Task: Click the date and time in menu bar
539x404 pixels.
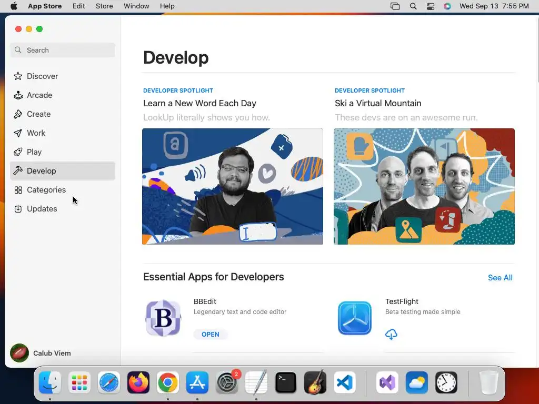Action: click(x=494, y=6)
